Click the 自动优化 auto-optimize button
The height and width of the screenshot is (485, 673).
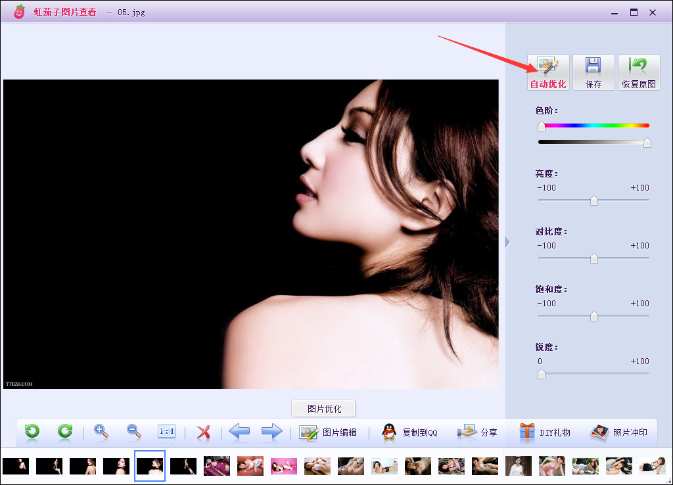point(548,72)
